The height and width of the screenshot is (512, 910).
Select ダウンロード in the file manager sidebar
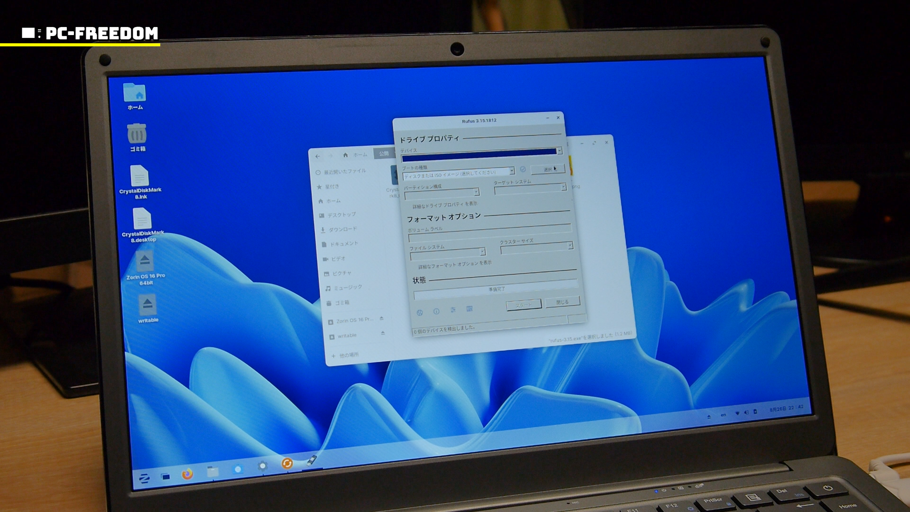(x=342, y=229)
